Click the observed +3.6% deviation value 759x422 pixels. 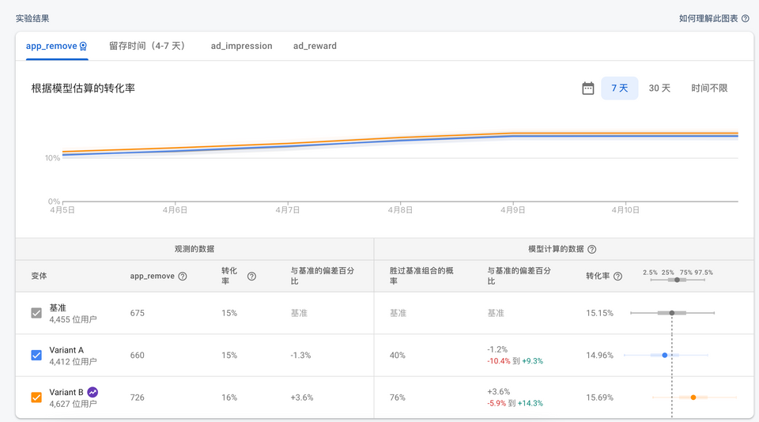click(x=301, y=398)
